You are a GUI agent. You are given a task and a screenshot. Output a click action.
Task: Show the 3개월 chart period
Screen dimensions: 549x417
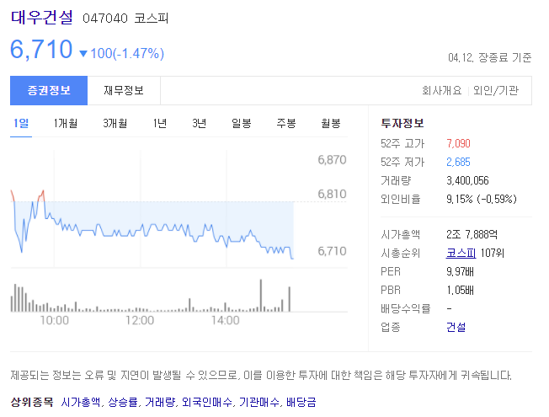[x=115, y=123]
